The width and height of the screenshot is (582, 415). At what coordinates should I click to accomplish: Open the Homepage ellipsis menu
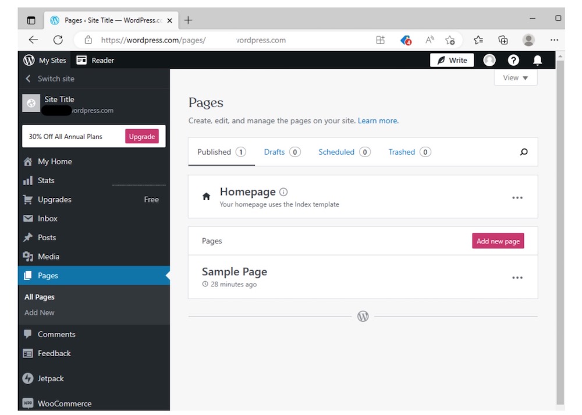tap(517, 198)
